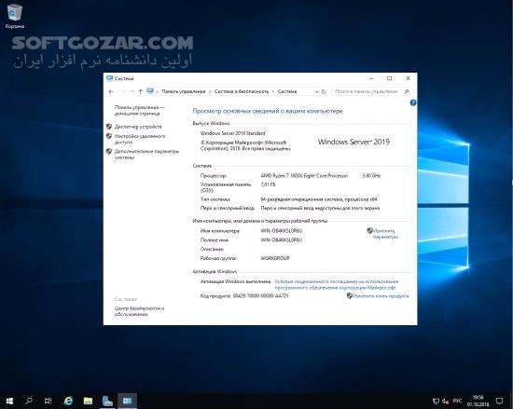The image size is (513, 409).
Task: Minimize the Система window
Action: point(371,78)
